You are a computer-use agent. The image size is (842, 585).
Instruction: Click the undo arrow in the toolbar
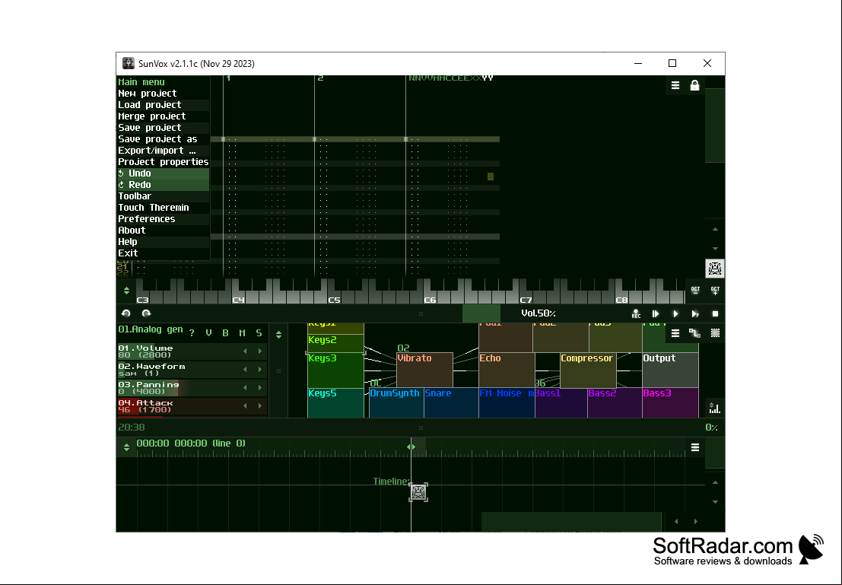click(126, 313)
